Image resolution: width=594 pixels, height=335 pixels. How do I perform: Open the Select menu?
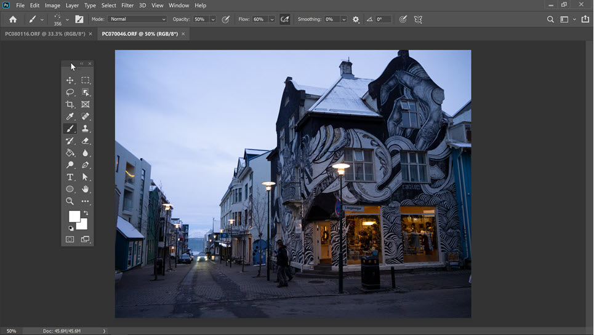click(x=109, y=6)
